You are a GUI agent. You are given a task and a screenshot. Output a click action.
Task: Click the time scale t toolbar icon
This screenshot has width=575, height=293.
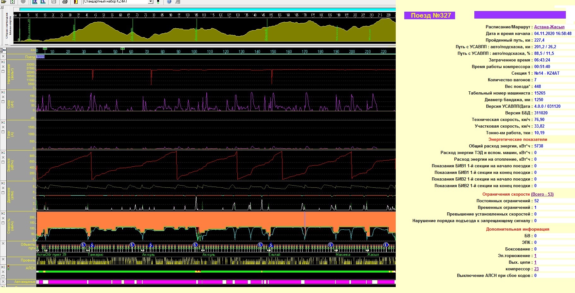[x=43, y=2]
